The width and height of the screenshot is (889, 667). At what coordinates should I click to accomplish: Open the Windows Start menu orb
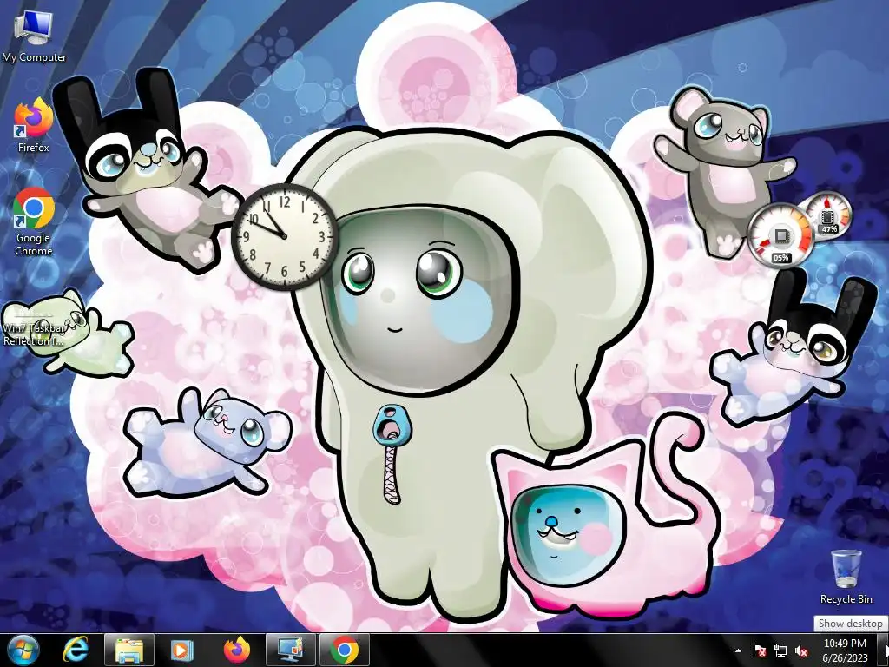(23, 650)
